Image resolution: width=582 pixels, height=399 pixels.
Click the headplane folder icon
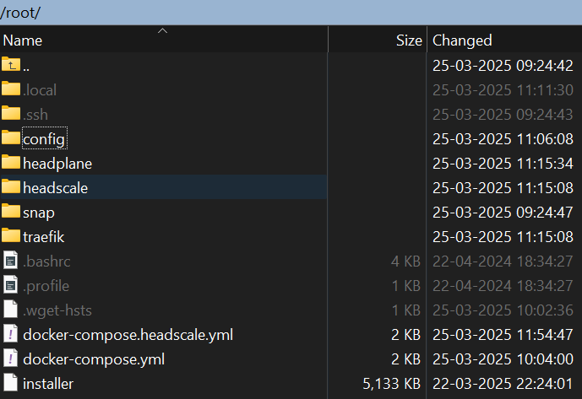pos(11,163)
